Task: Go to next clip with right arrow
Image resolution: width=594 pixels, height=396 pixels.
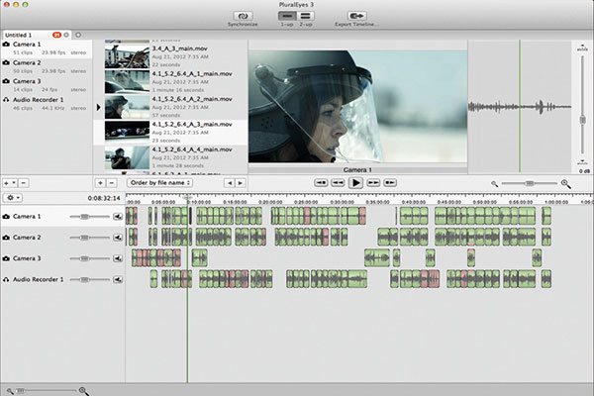Action: pyautogui.click(x=241, y=183)
